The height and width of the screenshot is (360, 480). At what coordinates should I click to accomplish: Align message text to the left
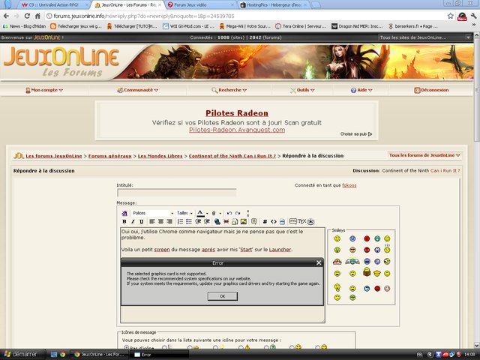pyautogui.click(x=151, y=221)
